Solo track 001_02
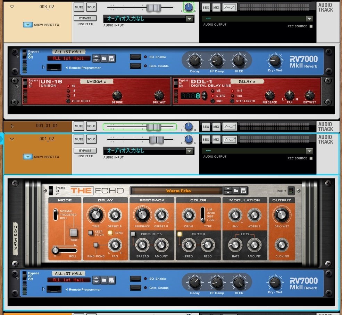The image size is (342, 315). pos(91,139)
